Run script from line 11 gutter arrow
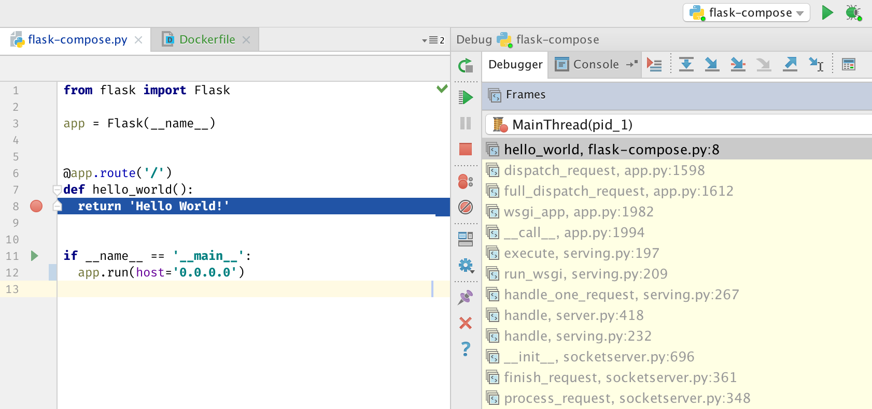Screen dimensions: 872x409 pyautogui.click(x=34, y=256)
